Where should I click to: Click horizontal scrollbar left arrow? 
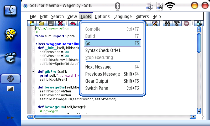(30, 117)
